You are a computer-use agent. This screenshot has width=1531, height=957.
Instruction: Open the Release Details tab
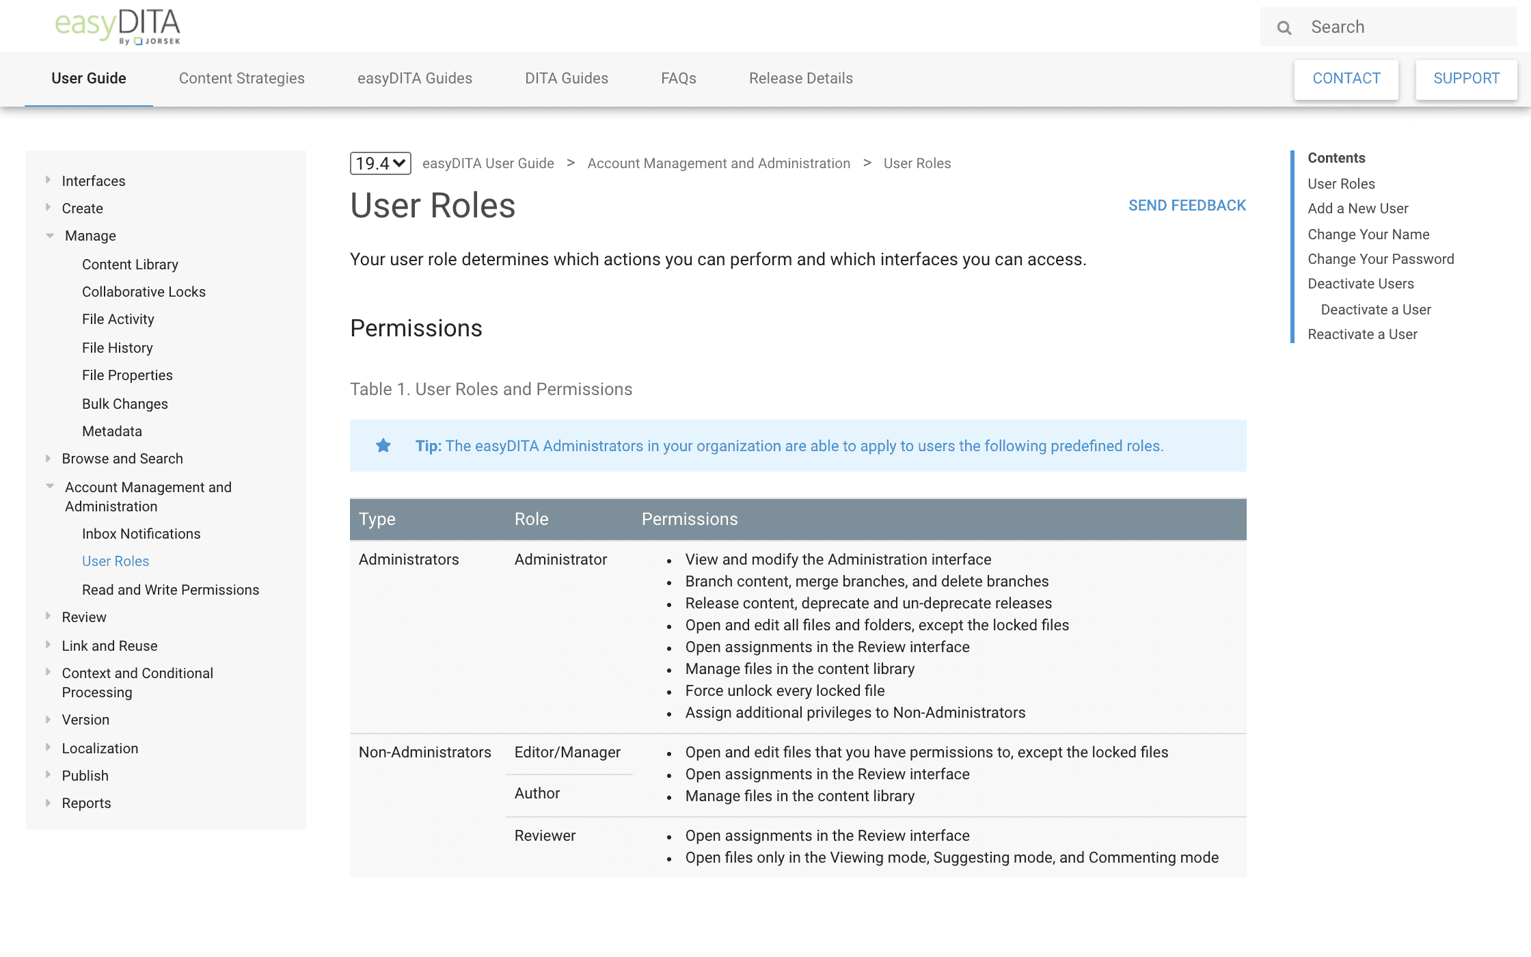pos(801,79)
